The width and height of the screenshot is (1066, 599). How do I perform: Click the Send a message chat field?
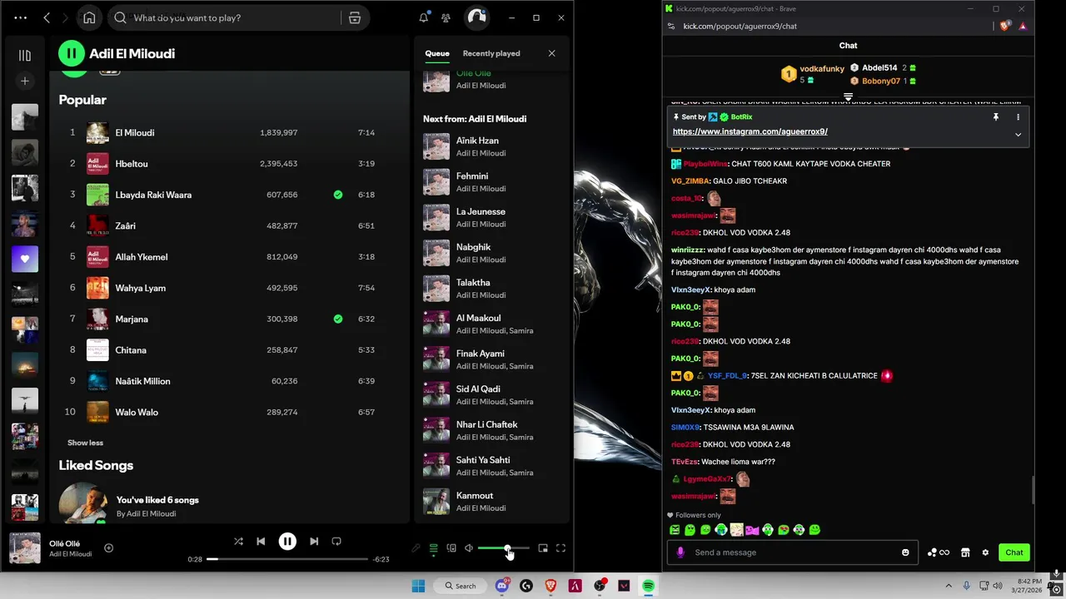pyautogui.click(x=792, y=552)
